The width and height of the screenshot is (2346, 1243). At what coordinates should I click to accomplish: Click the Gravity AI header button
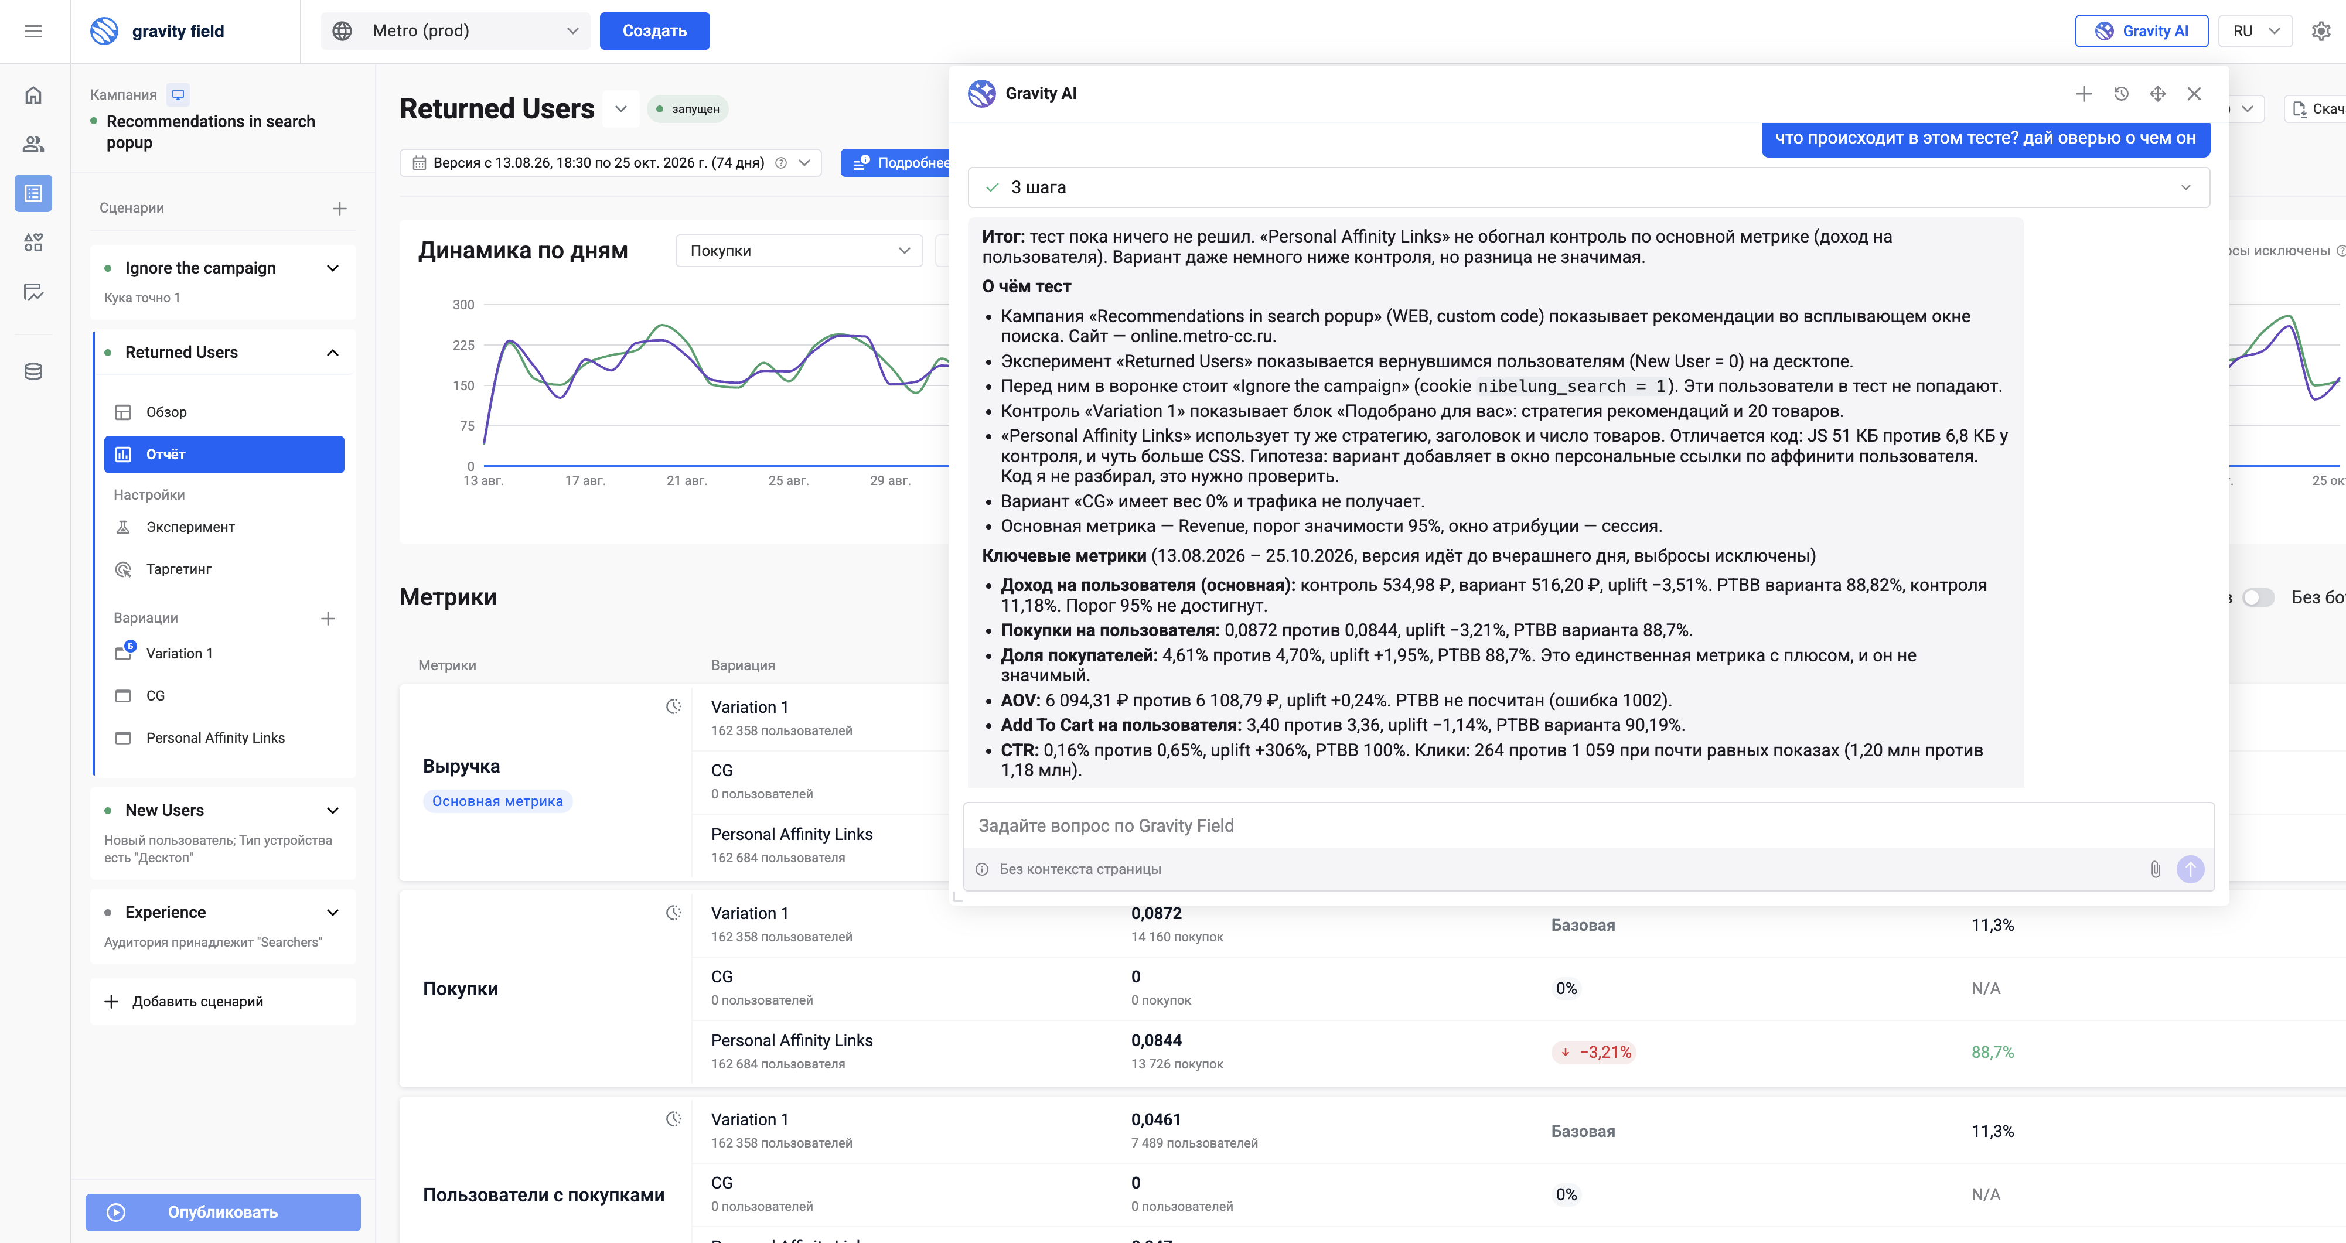[2141, 31]
